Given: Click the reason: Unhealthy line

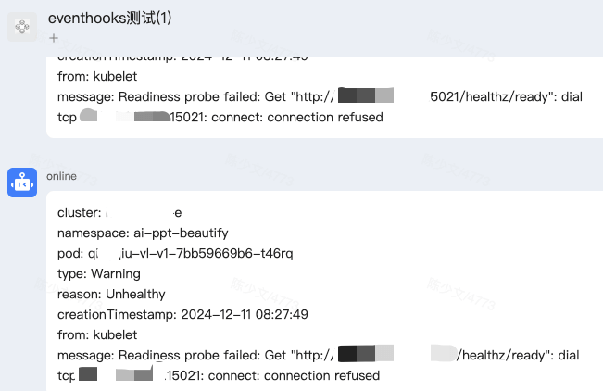Looking at the screenshot, I should (x=111, y=294).
